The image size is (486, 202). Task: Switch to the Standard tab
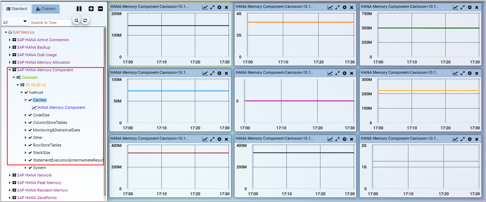coord(16,9)
